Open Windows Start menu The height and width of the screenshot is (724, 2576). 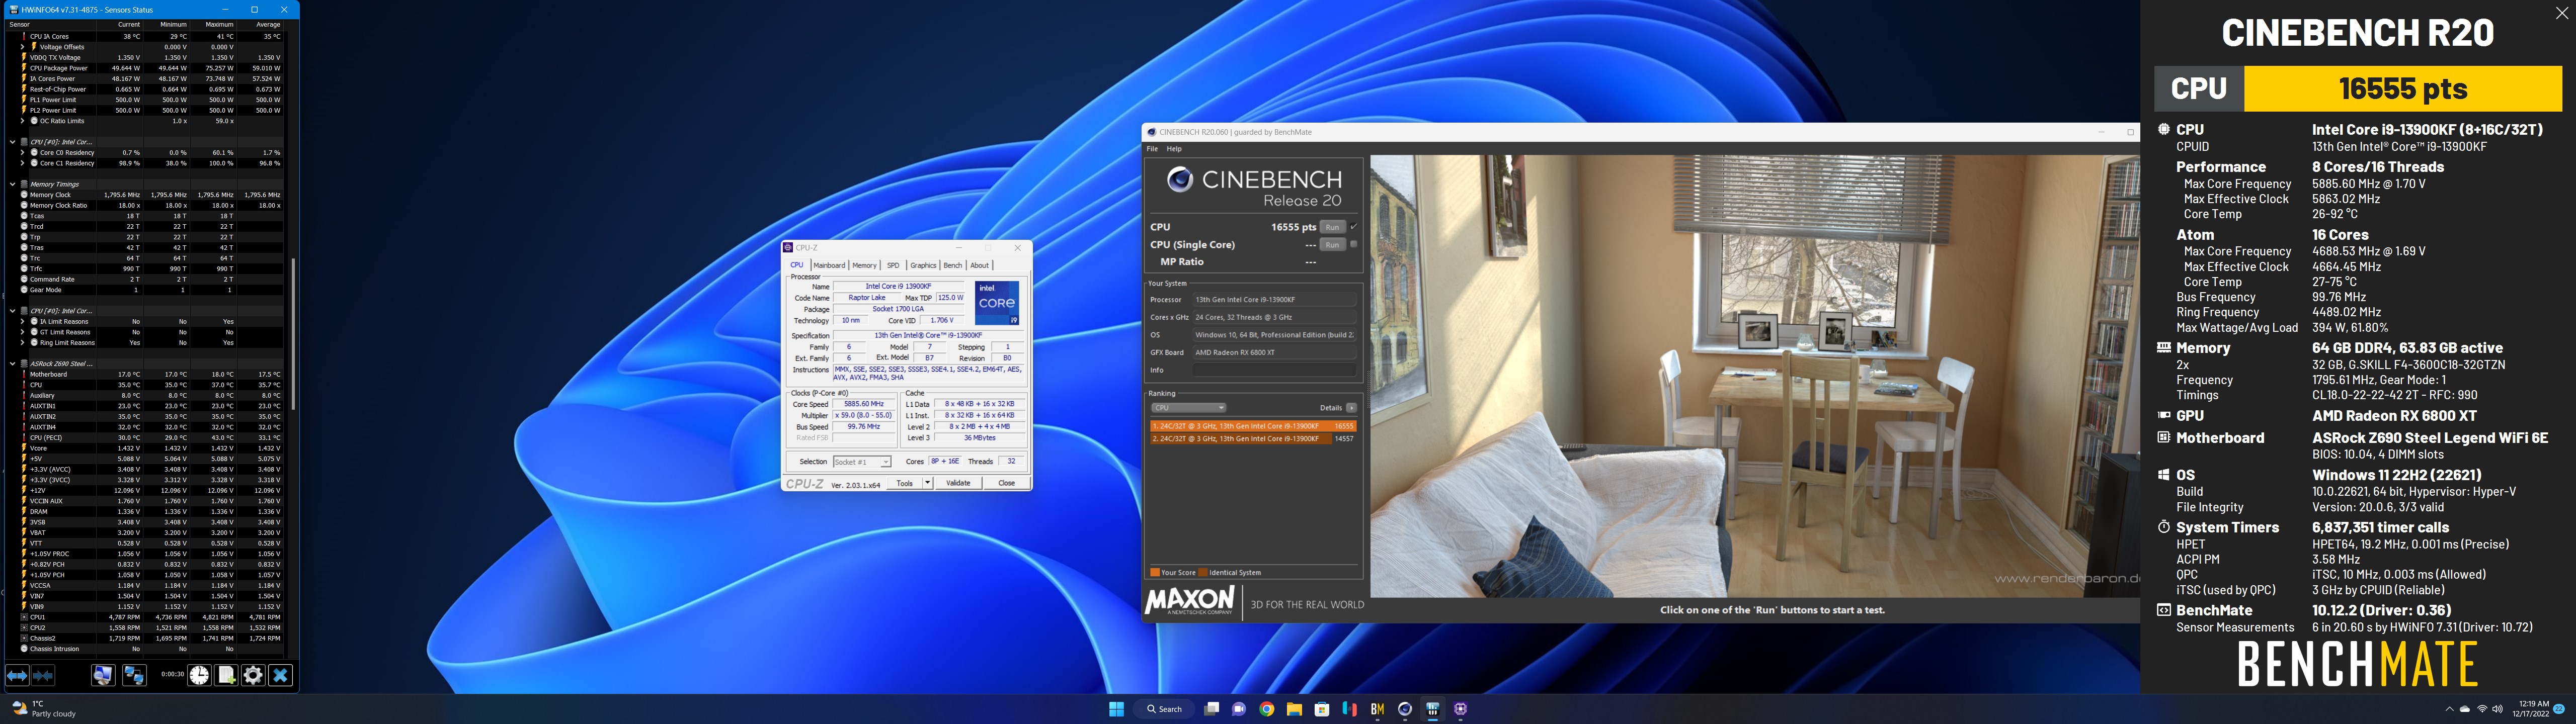pyautogui.click(x=1116, y=709)
